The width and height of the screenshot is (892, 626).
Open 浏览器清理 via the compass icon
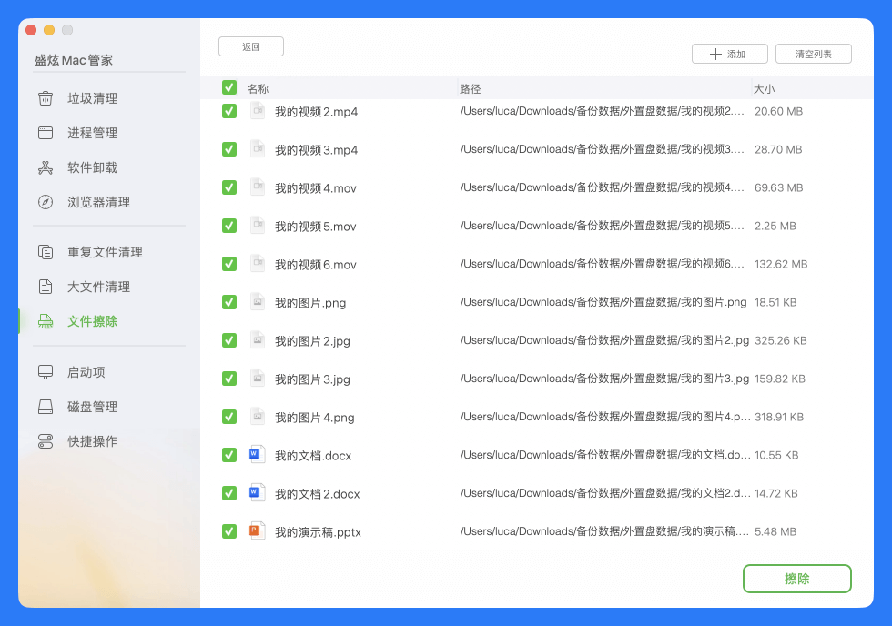point(45,202)
